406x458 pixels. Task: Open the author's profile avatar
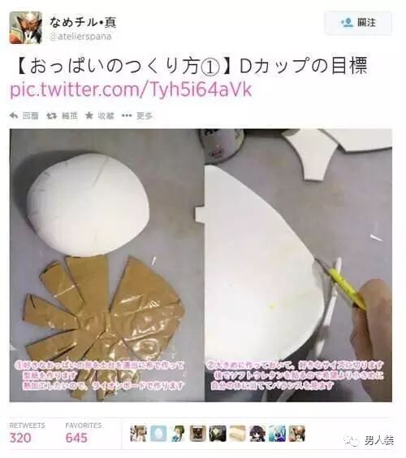click(26, 28)
